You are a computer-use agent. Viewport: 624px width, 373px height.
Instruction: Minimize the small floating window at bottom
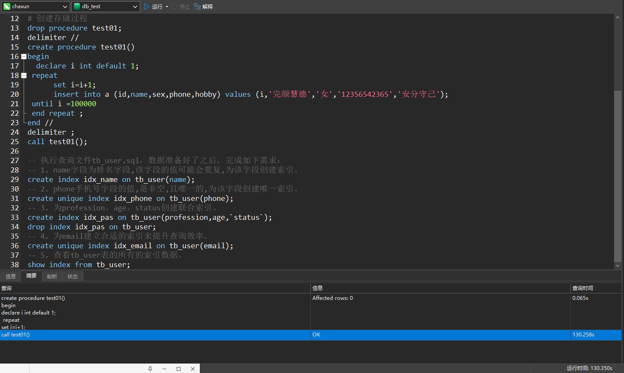[x=164, y=369]
